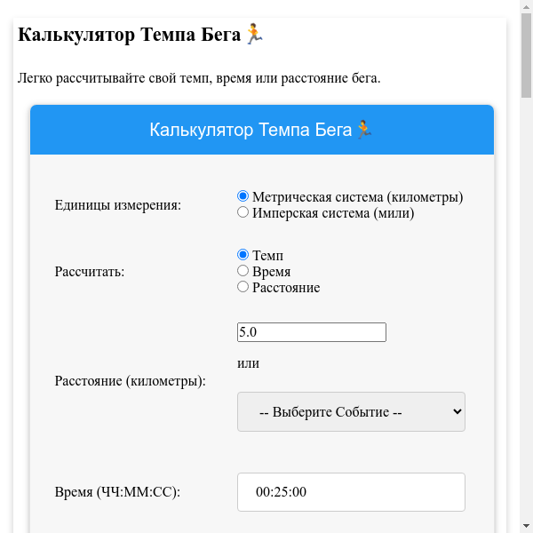Click the intro paragraph under the heading
Screen dimensions: 533x533
tap(199, 78)
